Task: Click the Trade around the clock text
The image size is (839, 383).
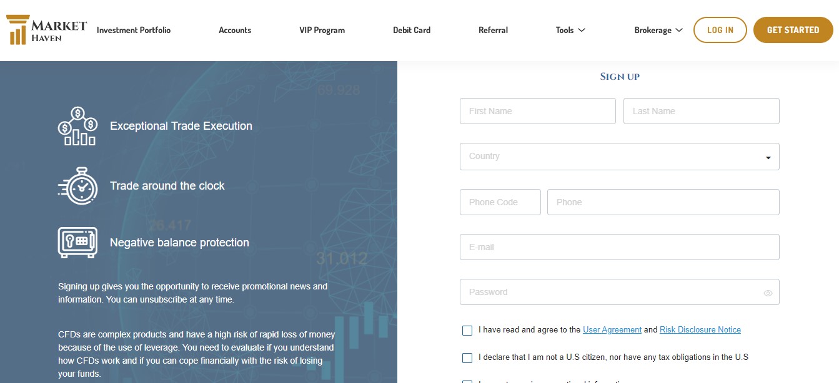Action: pos(167,186)
